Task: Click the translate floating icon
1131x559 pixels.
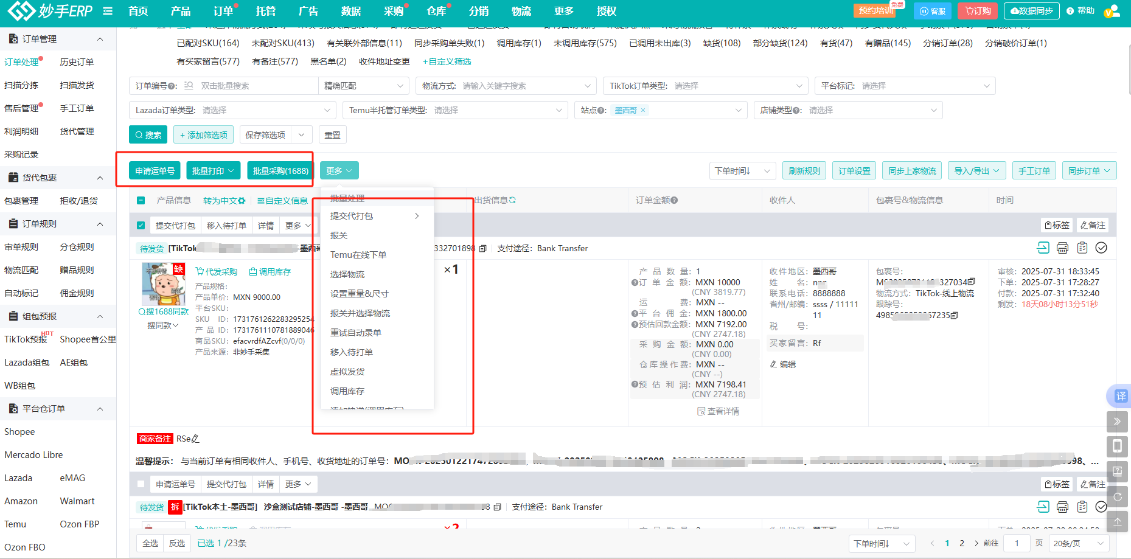Action: click(x=1120, y=396)
